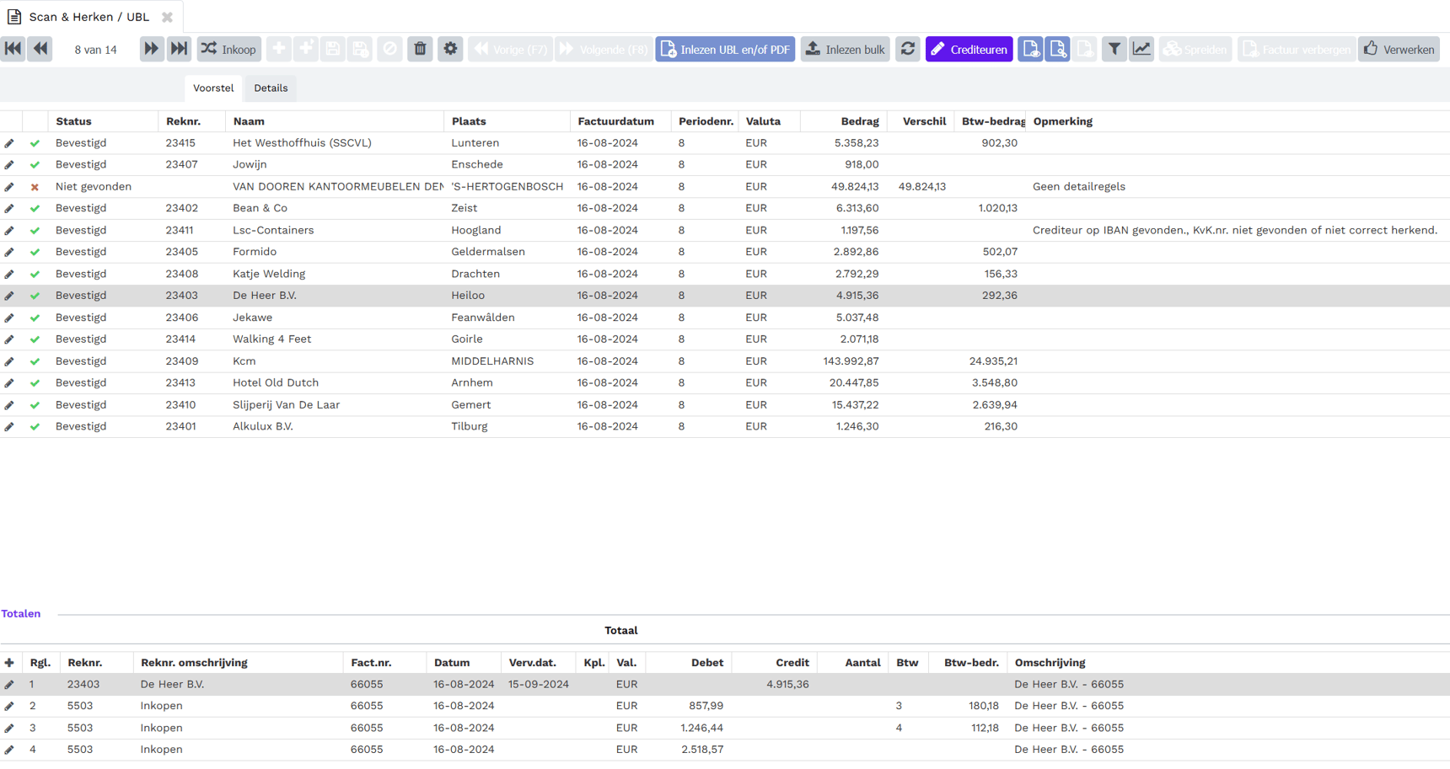
Task: Click the document preview eye icon
Action: coord(1030,49)
